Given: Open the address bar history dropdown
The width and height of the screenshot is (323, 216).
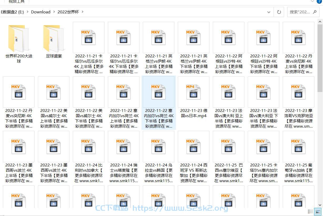Looking at the screenshot, I should point(269,12).
